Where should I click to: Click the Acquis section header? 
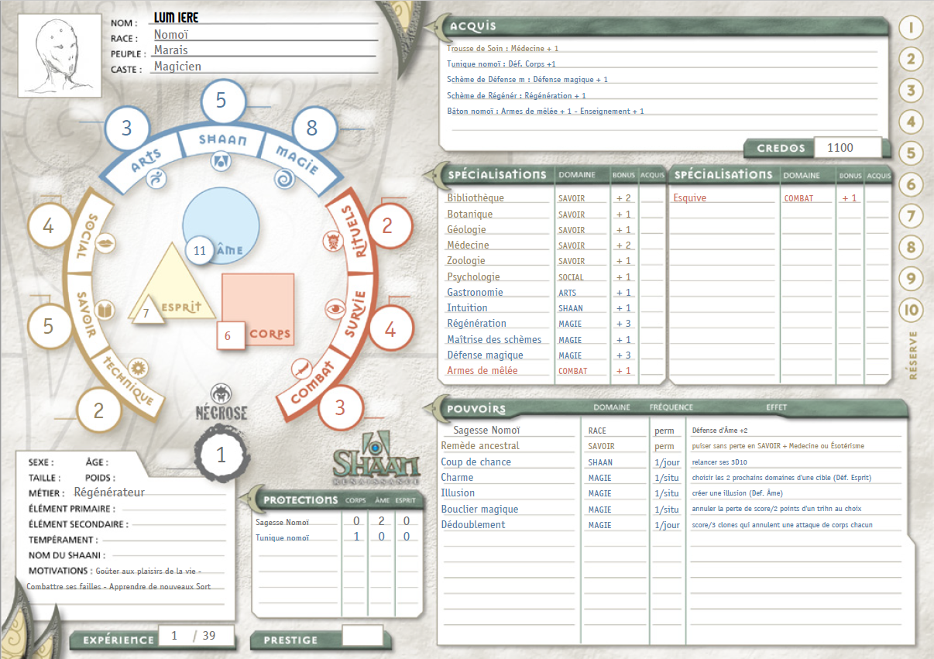472,27
